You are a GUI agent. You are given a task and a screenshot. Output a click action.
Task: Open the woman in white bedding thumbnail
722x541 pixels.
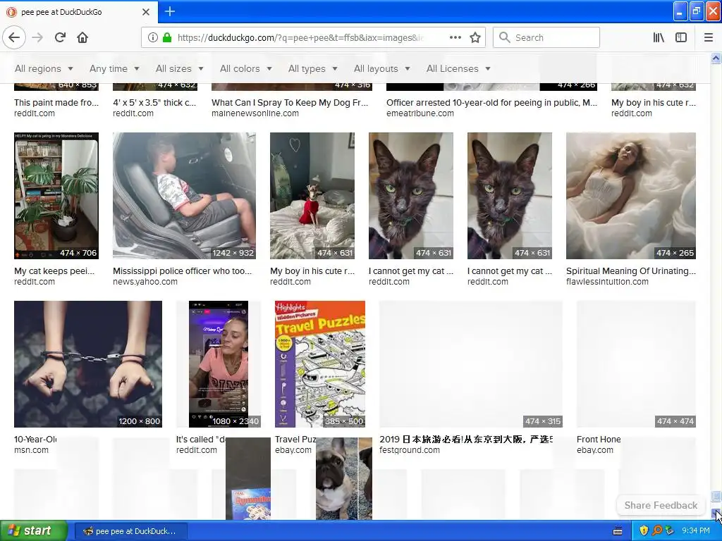[x=631, y=196]
